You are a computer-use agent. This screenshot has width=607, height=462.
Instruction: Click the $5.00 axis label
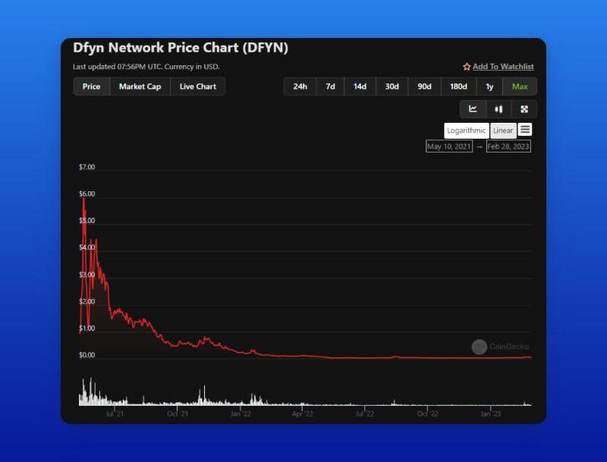[86, 221]
